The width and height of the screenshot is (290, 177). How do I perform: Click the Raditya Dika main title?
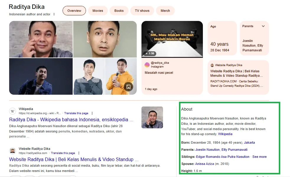coord(27,7)
